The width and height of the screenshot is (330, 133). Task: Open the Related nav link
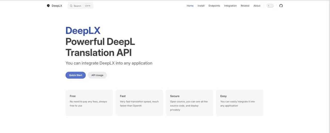click(245, 6)
